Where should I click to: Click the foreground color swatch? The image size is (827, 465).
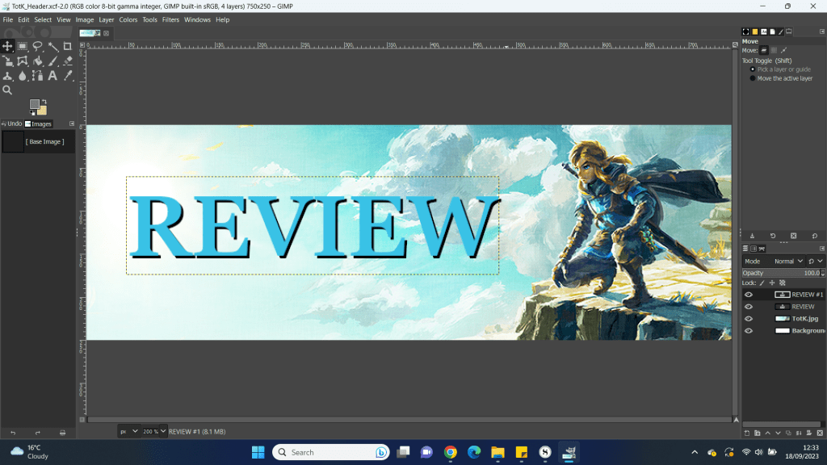click(36, 105)
